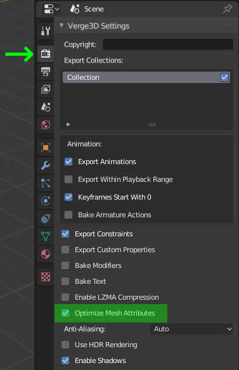Open the editor type dropdown menu
The height and width of the screenshot is (370, 239).
51,10
